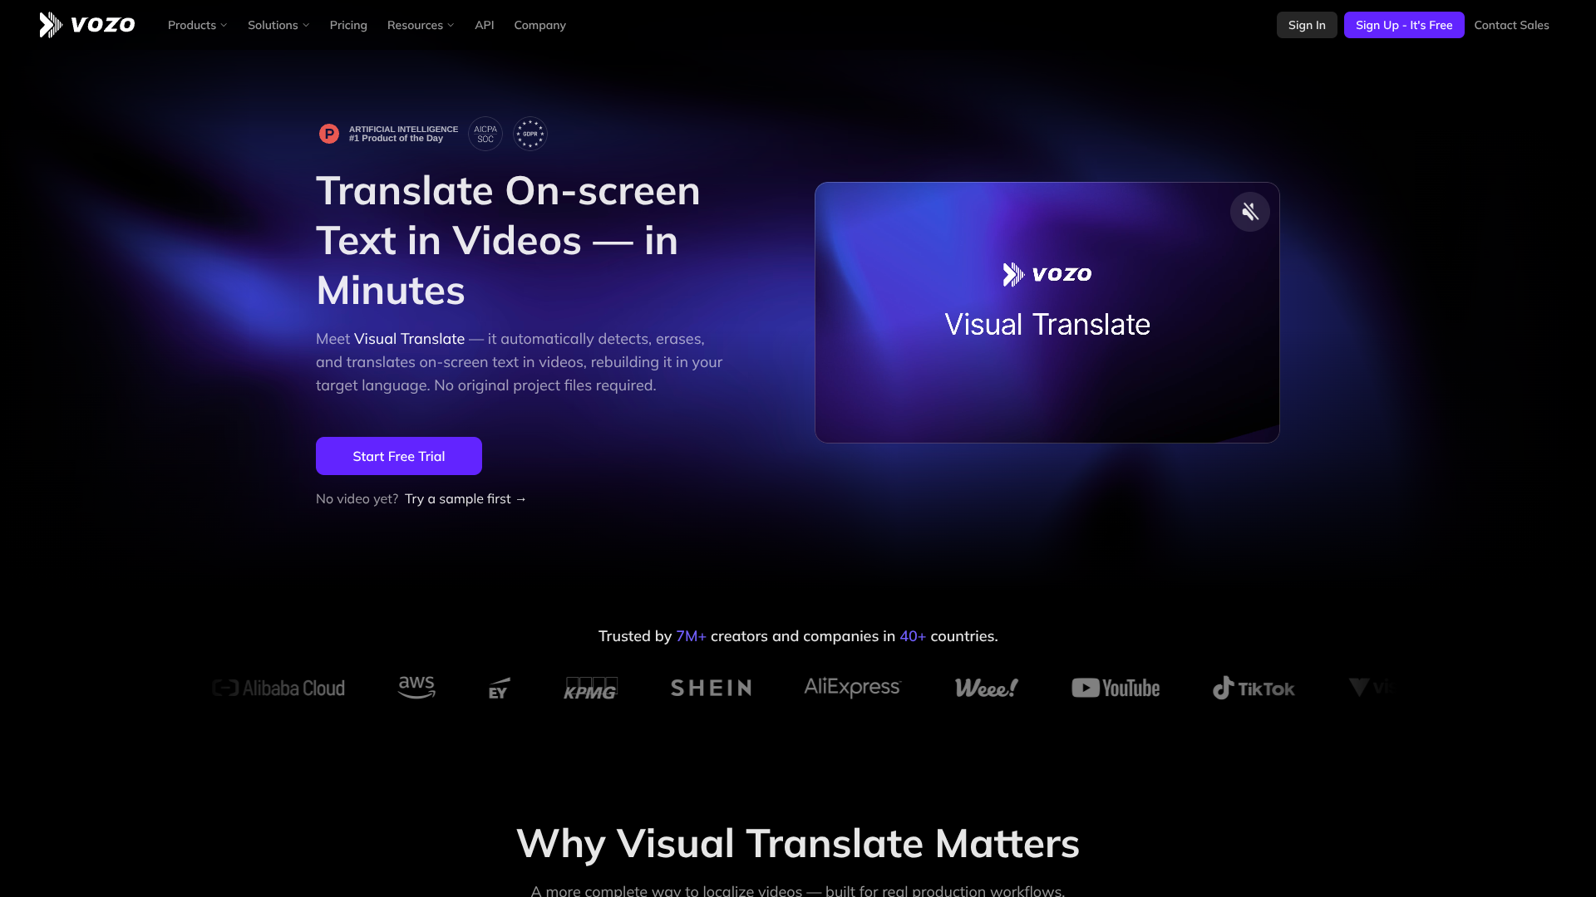This screenshot has width=1596, height=897.
Task: Select the Company menu item
Action: click(539, 25)
